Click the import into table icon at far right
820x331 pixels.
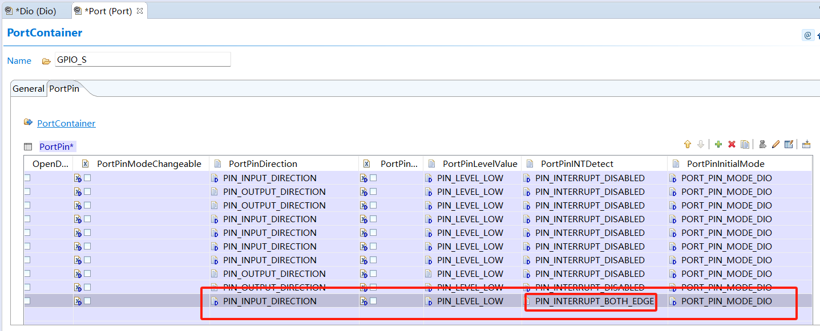click(x=806, y=145)
